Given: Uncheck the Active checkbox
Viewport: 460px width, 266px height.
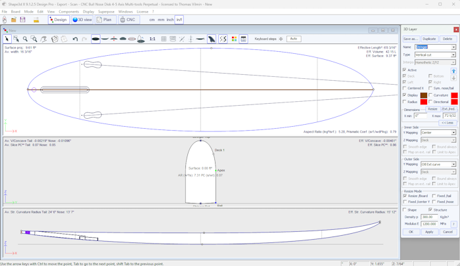Looking at the screenshot, I should point(405,70).
